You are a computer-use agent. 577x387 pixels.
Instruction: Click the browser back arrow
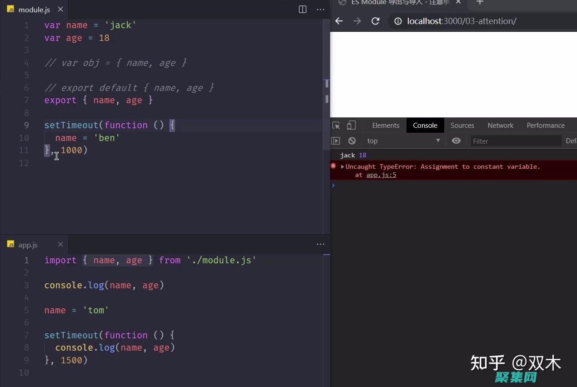pyautogui.click(x=339, y=21)
